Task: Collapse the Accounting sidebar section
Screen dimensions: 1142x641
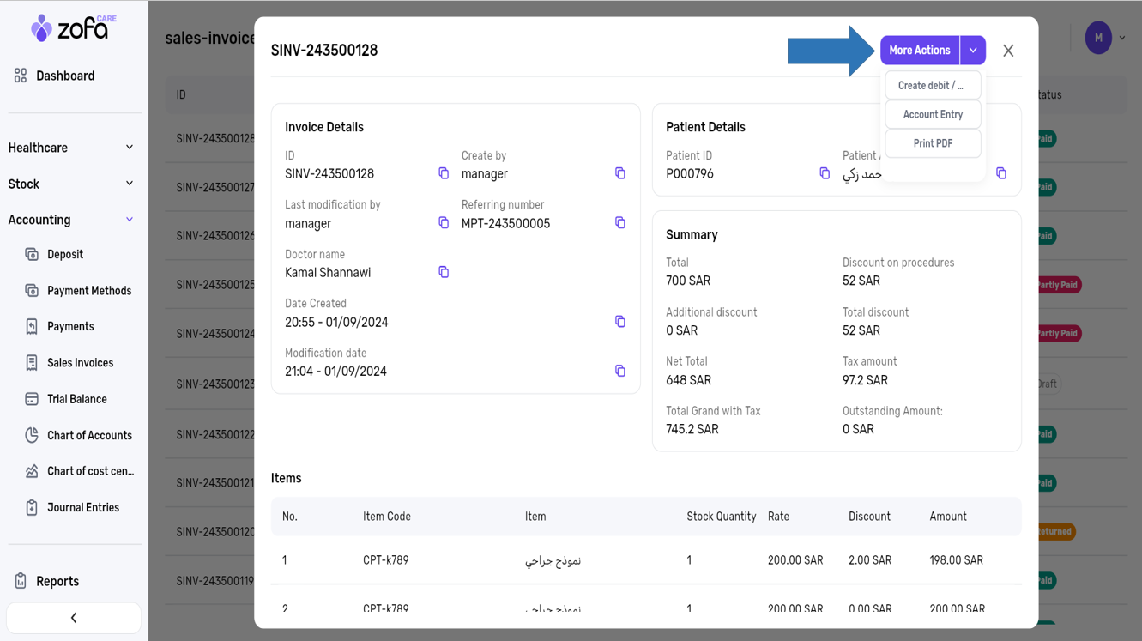Action: tap(71, 220)
